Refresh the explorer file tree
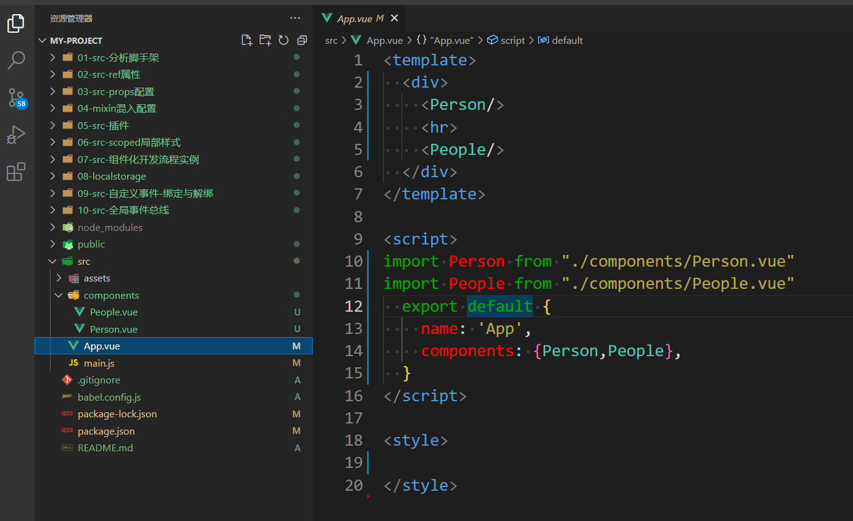Viewport: 853px width, 521px height. [x=284, y=40]
